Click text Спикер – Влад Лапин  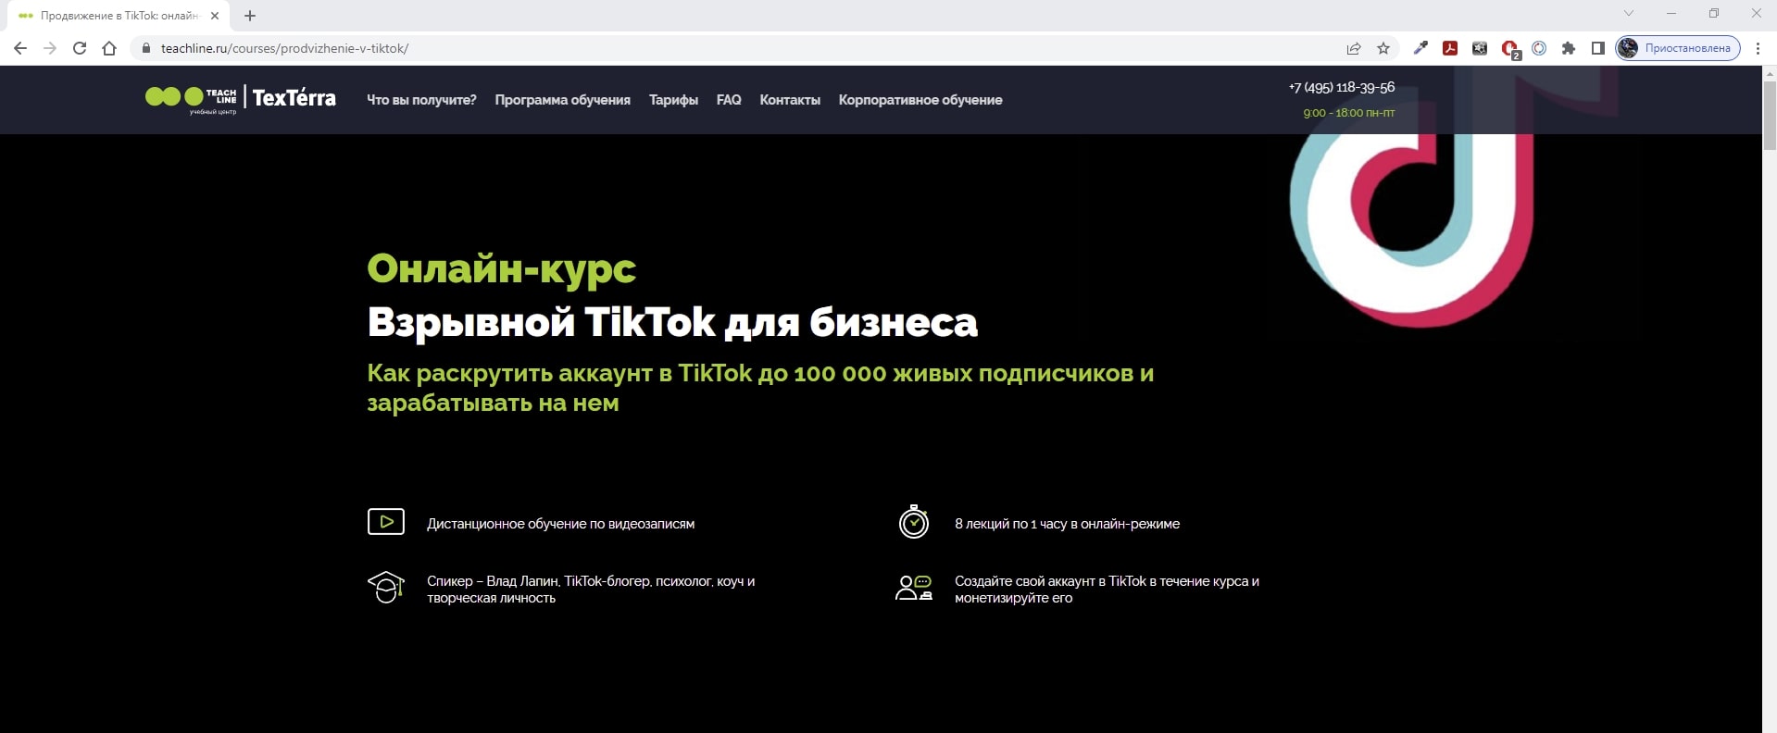(591, 590)
